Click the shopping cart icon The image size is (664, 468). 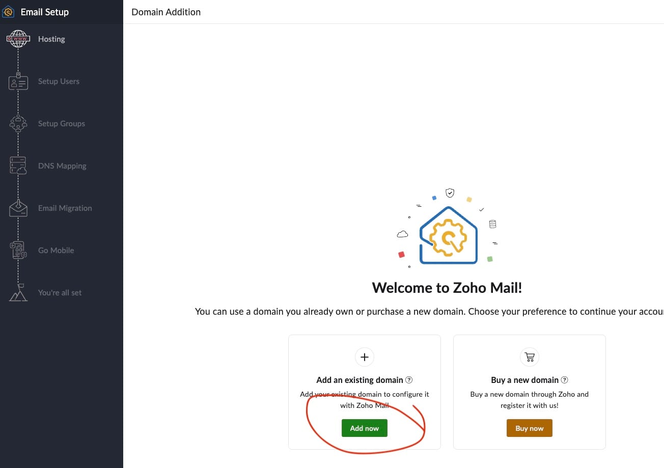(x=530, y=357)
